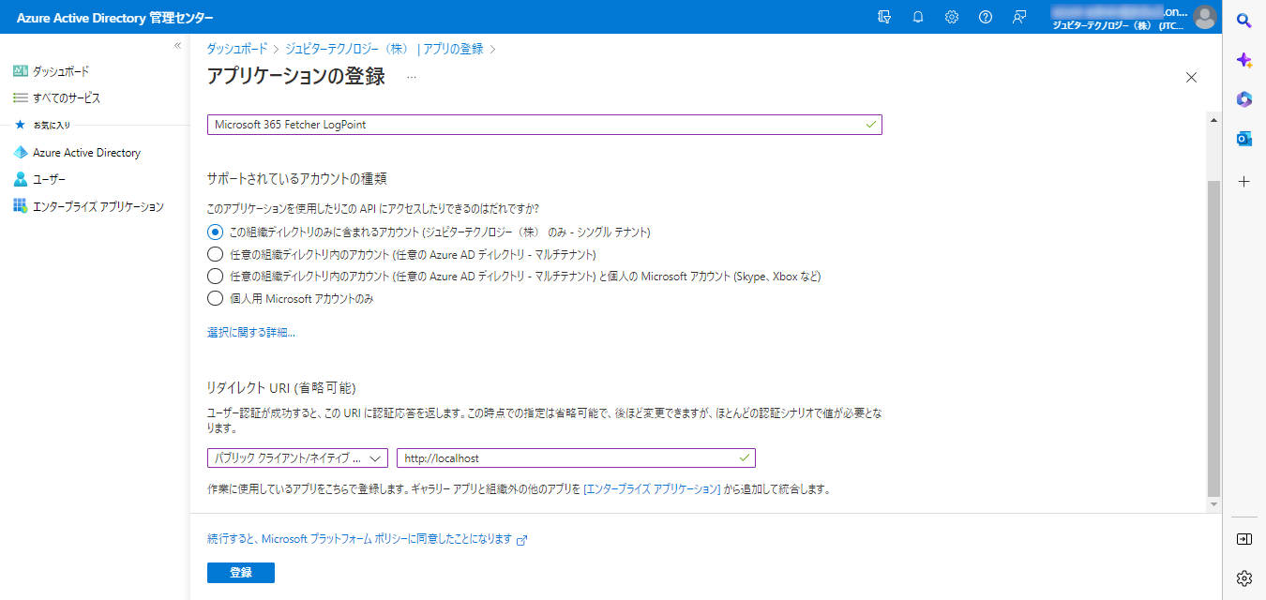This screenshot has height=600, width=1266.
Task: Open redirect URI platform dropdown
Action: coord(297,457)
